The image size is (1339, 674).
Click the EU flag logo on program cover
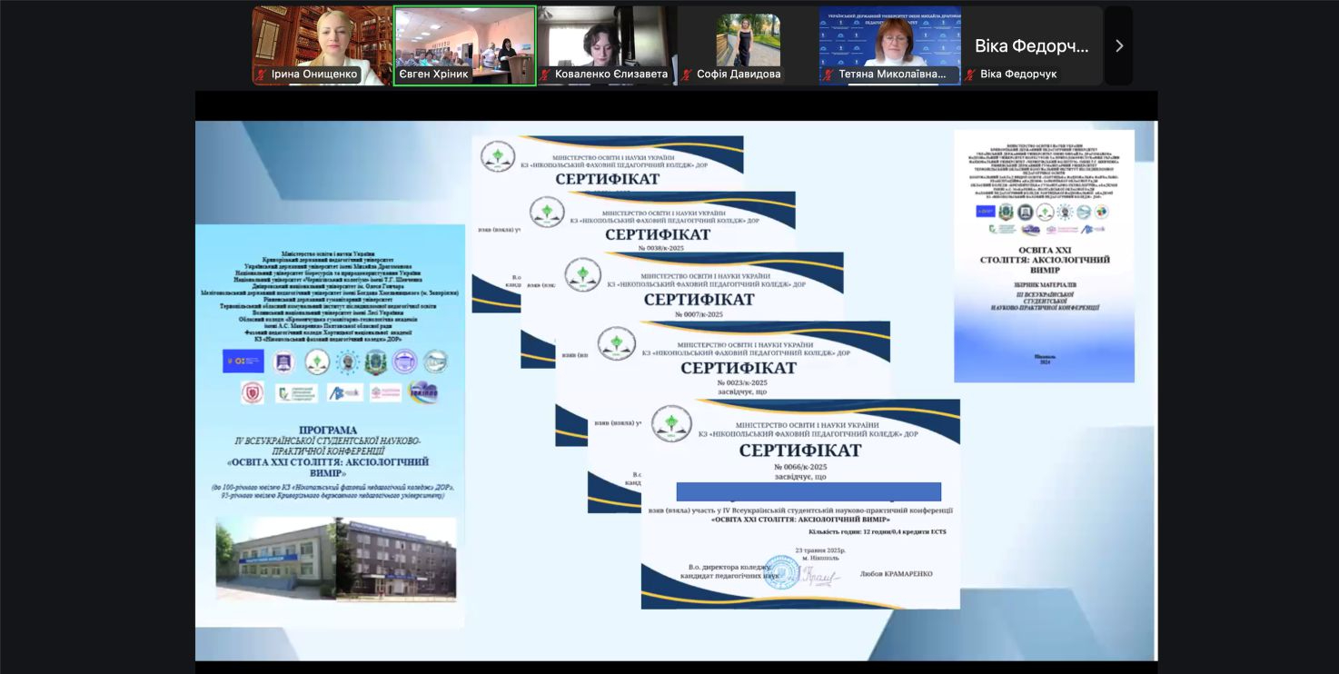[243, 362]
